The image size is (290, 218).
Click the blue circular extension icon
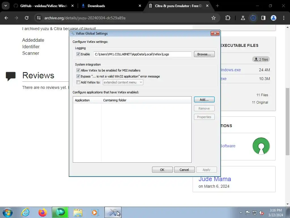253,18
